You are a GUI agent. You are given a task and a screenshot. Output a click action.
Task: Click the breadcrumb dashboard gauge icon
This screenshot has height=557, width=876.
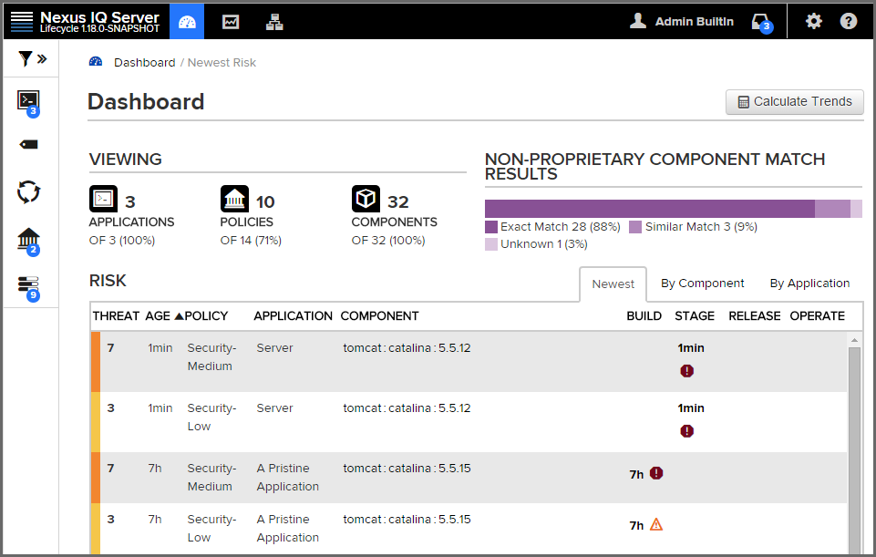[96, 61]
